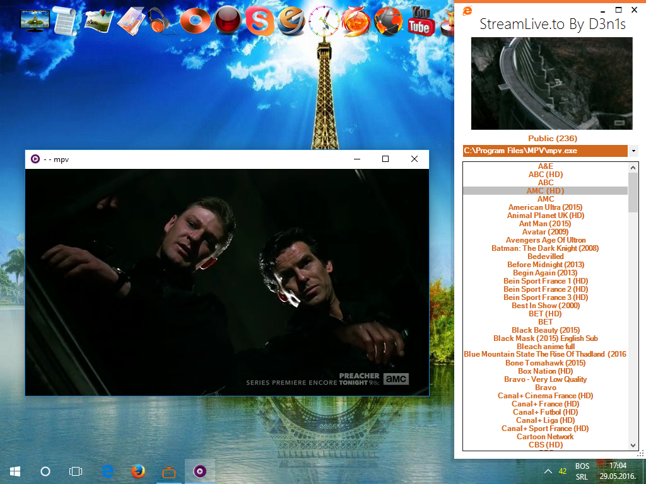Select Black Beauty (2015)
The image size is (646, 484).
click(x=546, y=330)
